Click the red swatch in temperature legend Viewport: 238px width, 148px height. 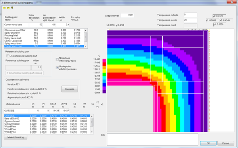(x=104, y=64)
